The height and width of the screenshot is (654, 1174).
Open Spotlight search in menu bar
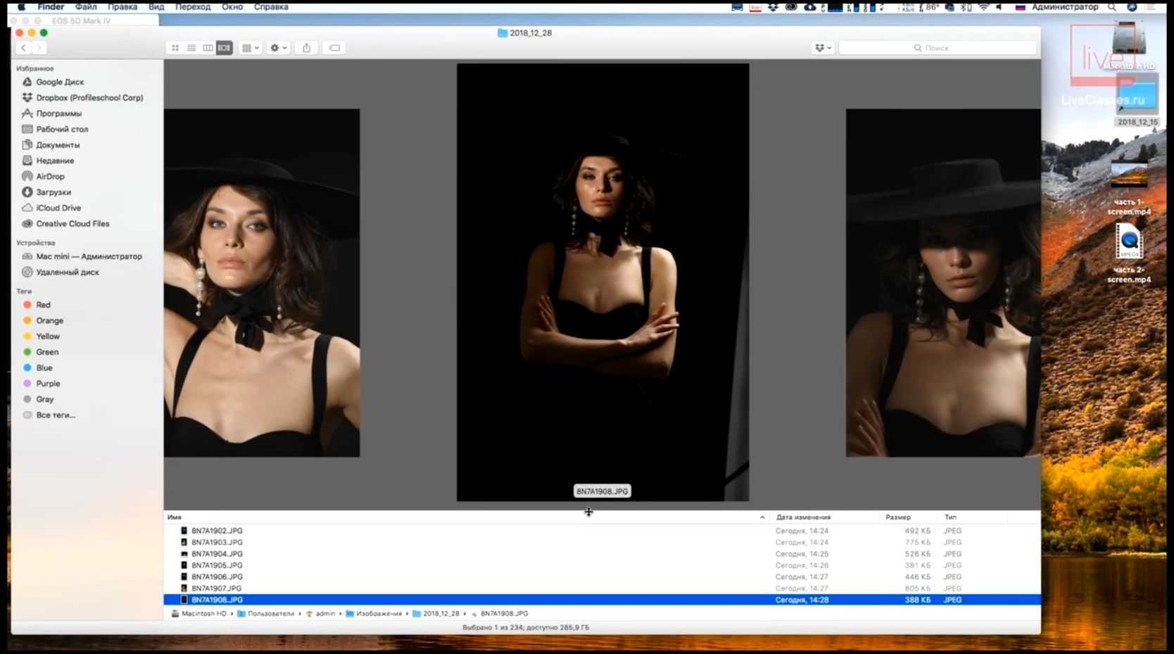click(x=1112, y=7)
